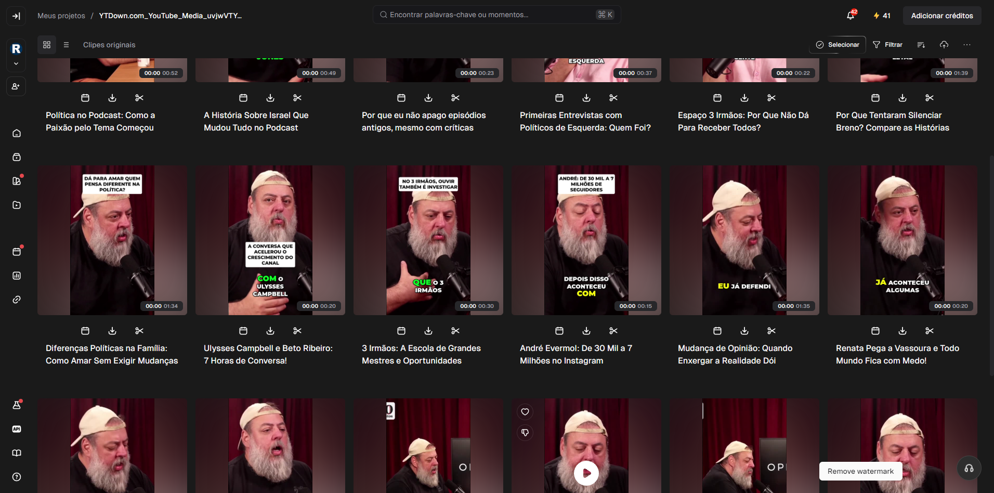Trim the Renata Pega a Vassoura clip with scissors

[x=930, y=331]
